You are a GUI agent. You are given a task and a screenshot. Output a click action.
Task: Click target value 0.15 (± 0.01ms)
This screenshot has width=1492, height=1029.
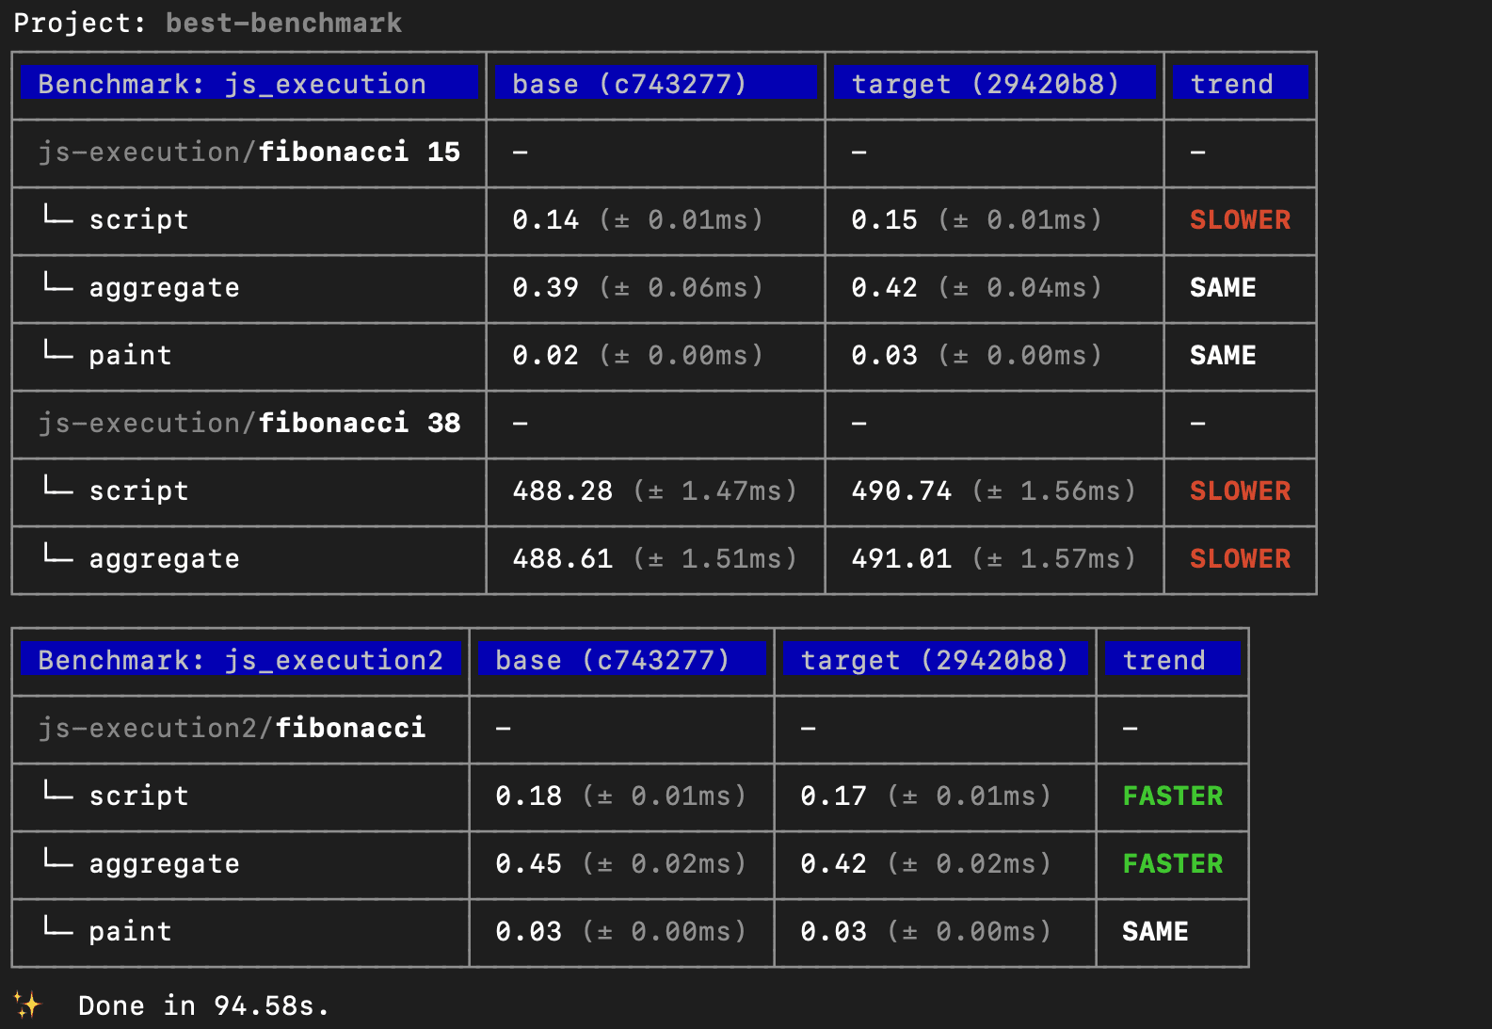pyautogui.click(x=976, y=220)
